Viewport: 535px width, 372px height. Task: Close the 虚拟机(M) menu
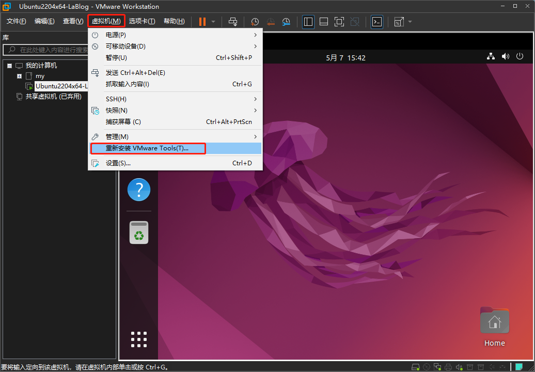coord(106,21)
